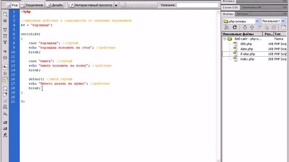Click the Название title input field
This screenshot has width=289, height=162.
tap(198, 5)
